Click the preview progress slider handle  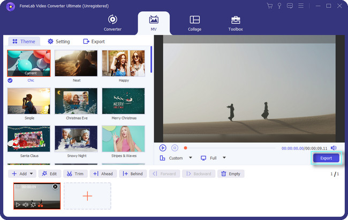pos(186,148)
